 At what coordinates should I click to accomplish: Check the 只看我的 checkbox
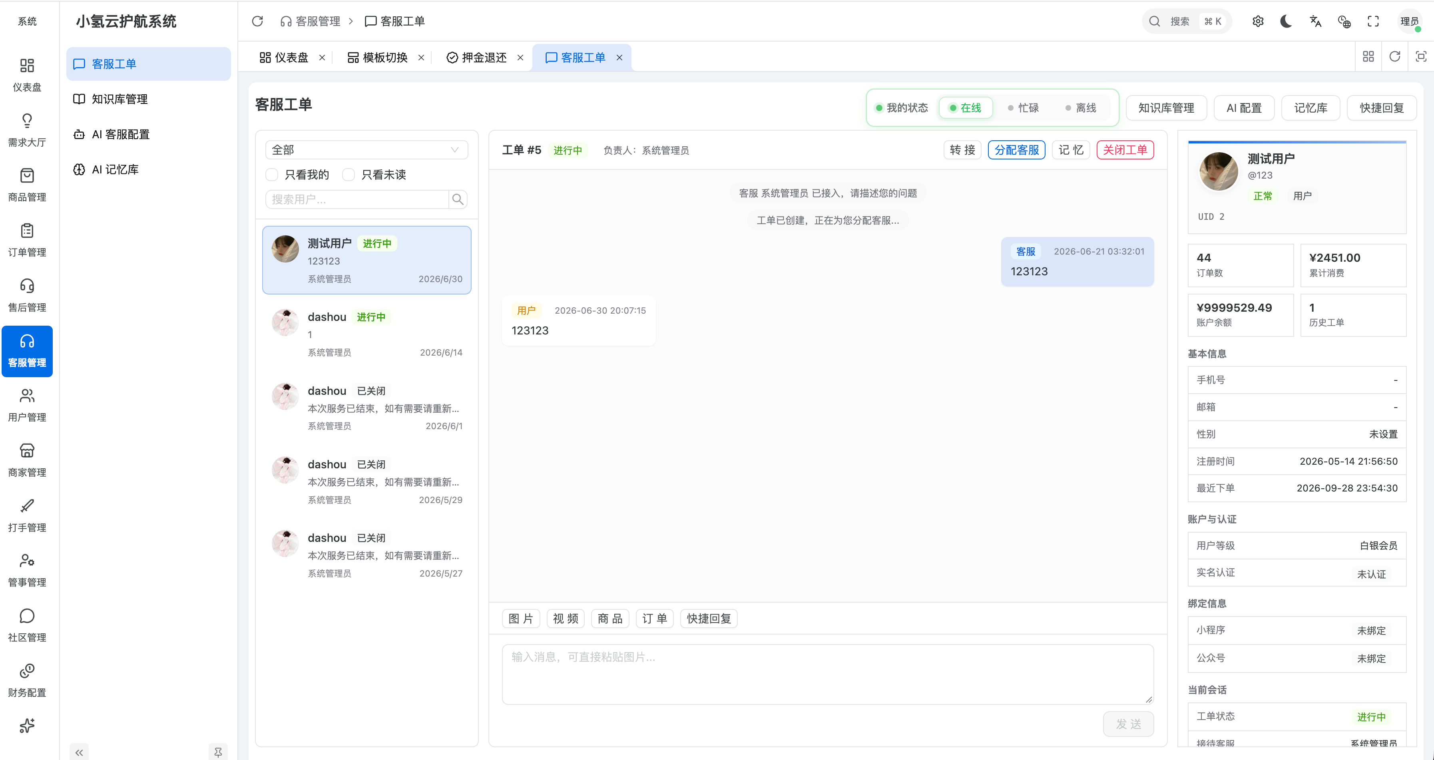click(x=272, y=175)
